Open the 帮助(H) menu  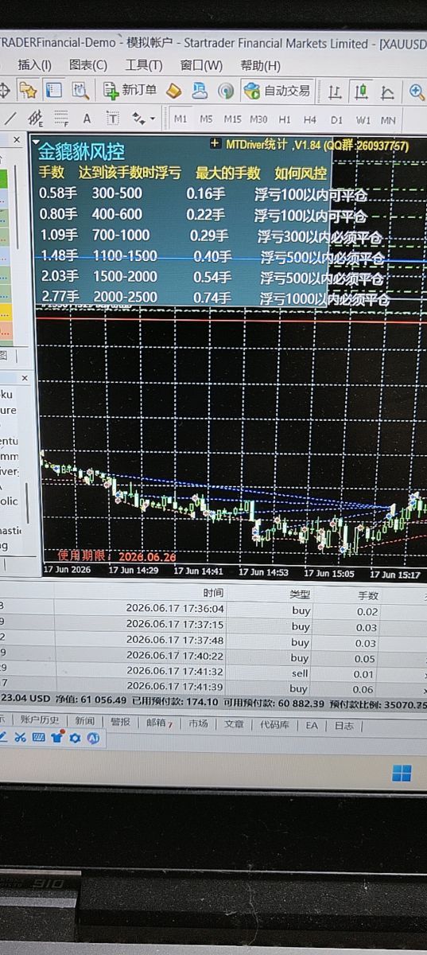point(260,65)
